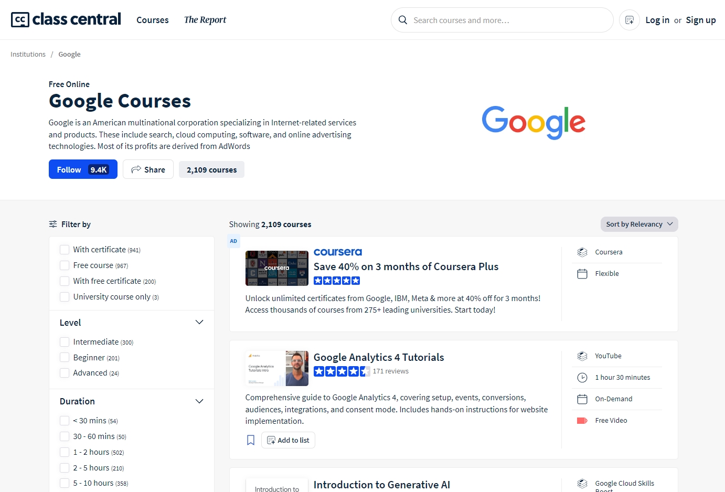Open the lists icon beside Log in

point(630,20)
